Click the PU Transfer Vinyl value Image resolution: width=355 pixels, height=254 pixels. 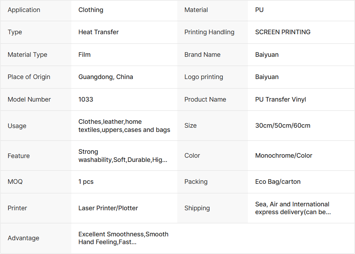pos(280,99)
